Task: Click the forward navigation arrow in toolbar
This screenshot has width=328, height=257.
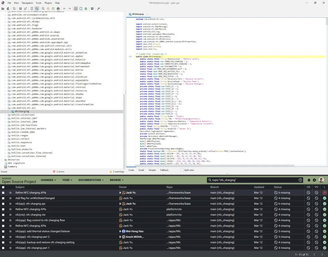Action: pos(70,8)
